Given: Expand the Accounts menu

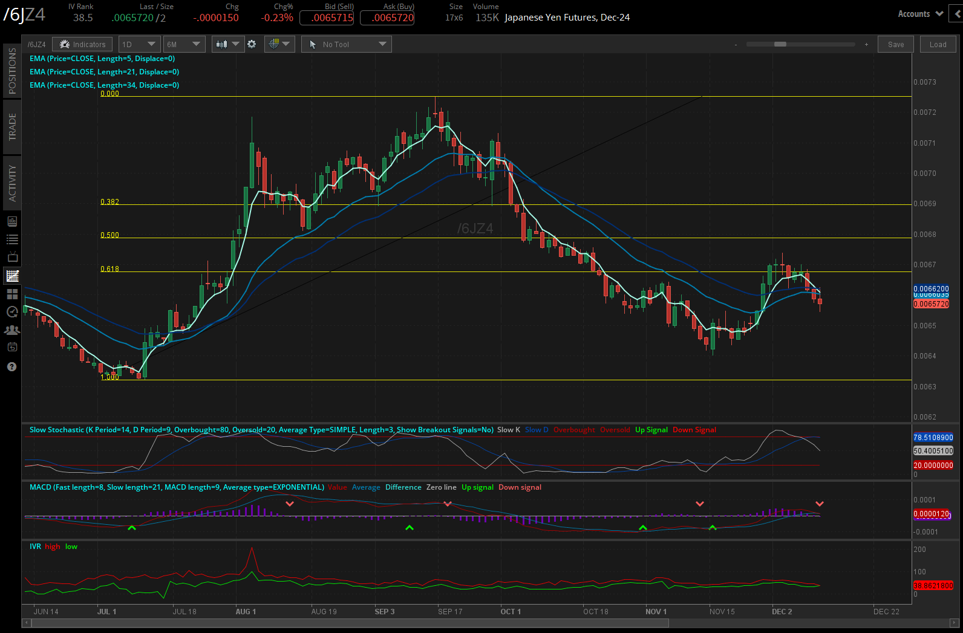Looking at the screenshot, I should click(919, 14).
